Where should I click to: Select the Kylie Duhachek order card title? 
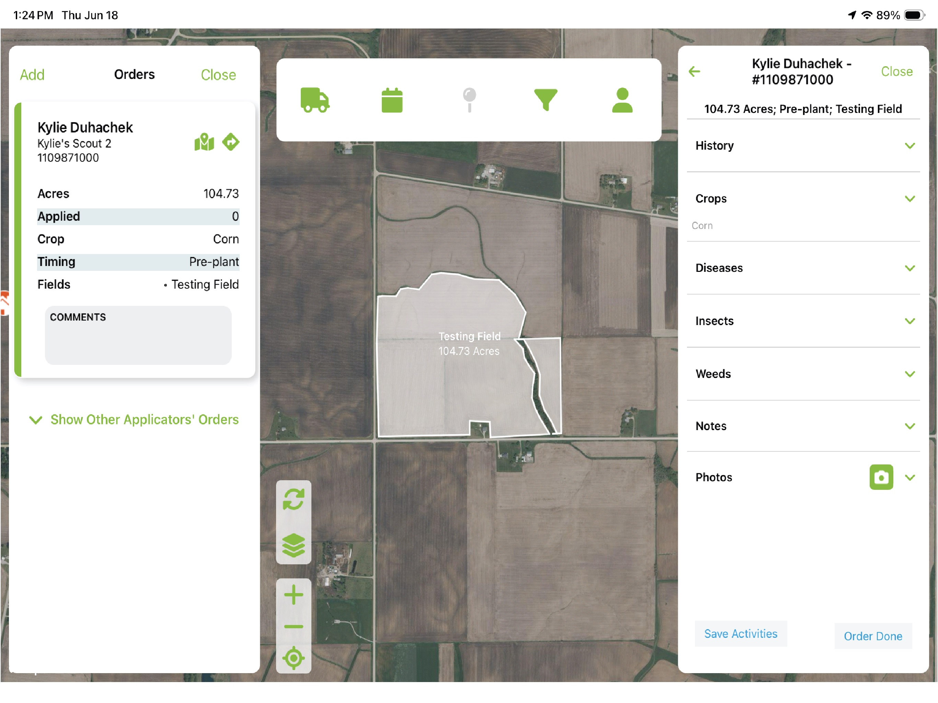pos(85,128)
